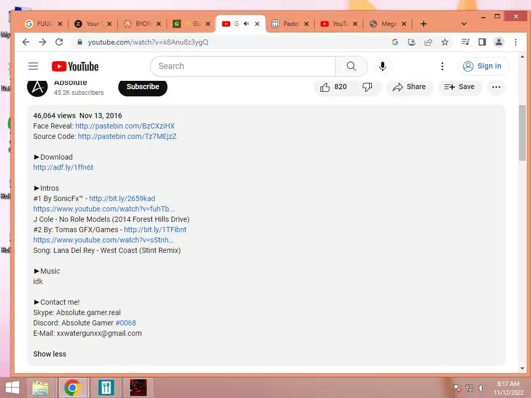Image resolution: width=531 pixels, height=398 pixels.
Task: Click the Chrome taskbar icon
Action: [x=72, y=388]
